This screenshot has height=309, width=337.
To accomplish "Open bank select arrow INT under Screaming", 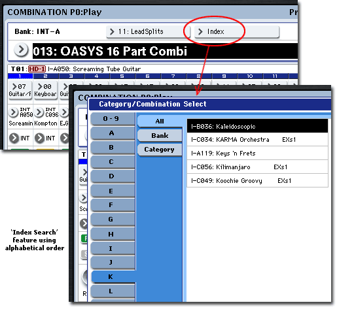I will pyautogui.click(x=14, y=138).
